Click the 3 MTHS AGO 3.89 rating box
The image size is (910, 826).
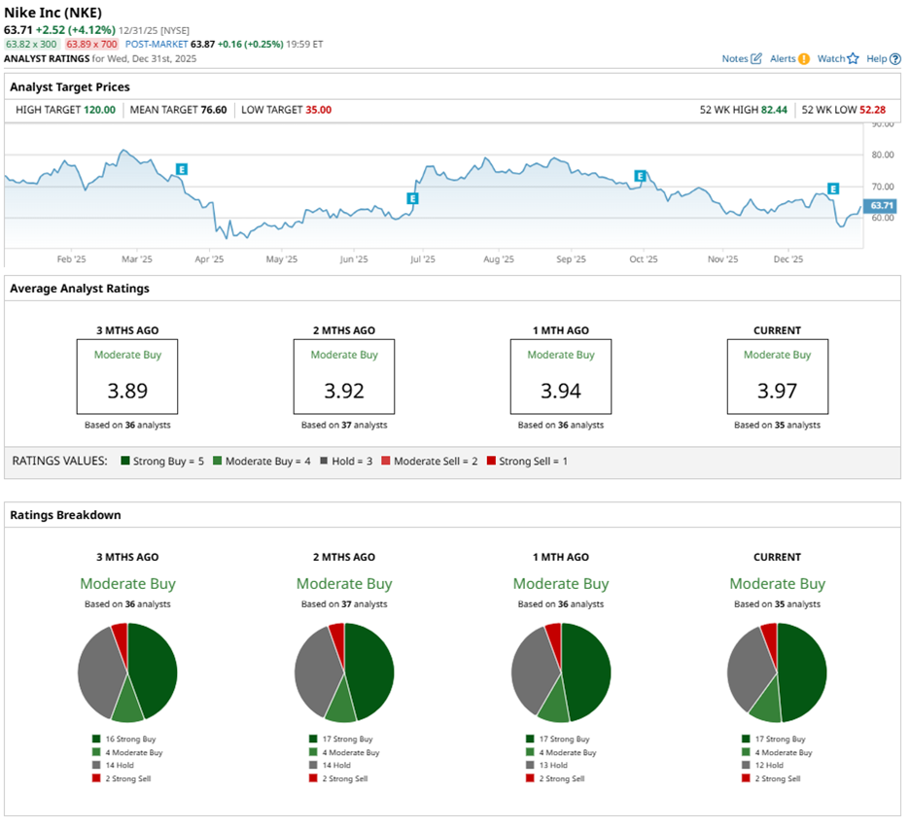(127, 376)
